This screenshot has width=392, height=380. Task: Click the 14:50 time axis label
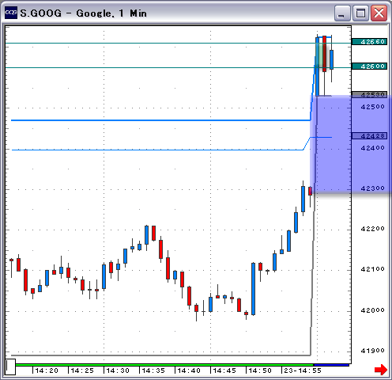pos(260,370)
